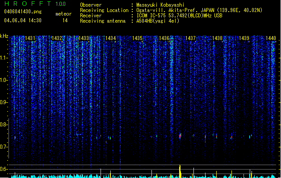Click the 1436 time marker
Screen dimensions: 281x178
164,38
